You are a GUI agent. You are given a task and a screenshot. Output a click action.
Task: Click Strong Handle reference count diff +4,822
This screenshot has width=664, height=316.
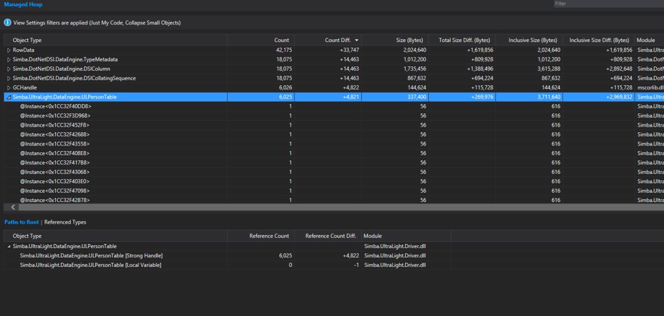click(x=351, y=256)
